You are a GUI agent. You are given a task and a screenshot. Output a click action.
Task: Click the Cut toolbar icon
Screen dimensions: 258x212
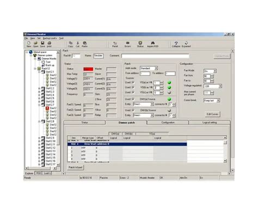coord(78,43)
